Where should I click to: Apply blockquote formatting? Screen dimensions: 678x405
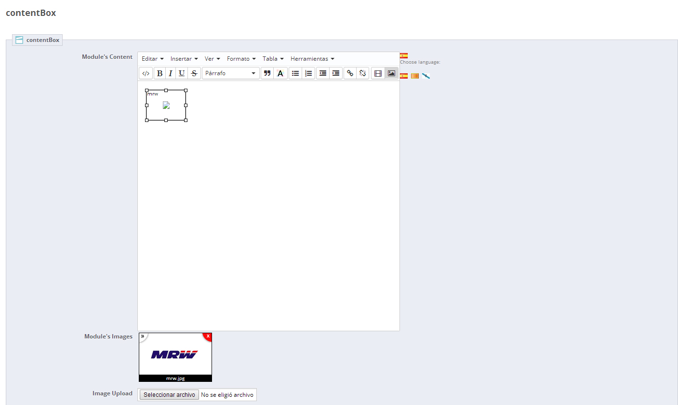[x=267, y=73]
